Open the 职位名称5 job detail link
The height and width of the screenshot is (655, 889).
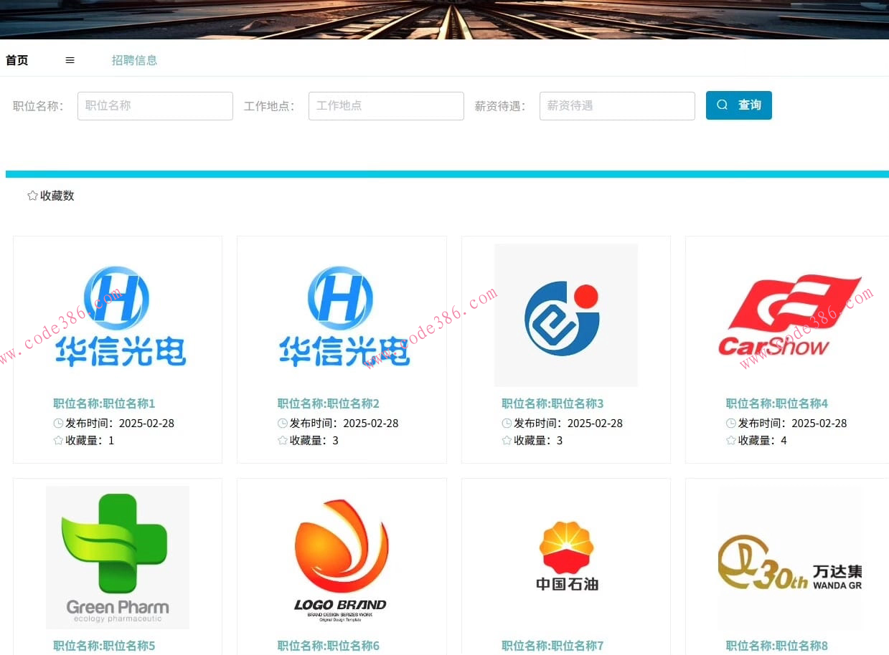(103, 645)
